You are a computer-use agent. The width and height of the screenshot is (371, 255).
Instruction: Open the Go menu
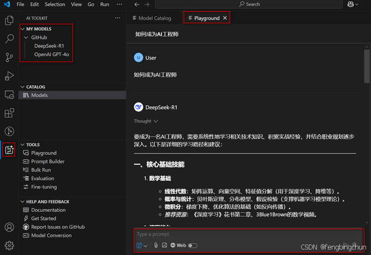[91, 4]
